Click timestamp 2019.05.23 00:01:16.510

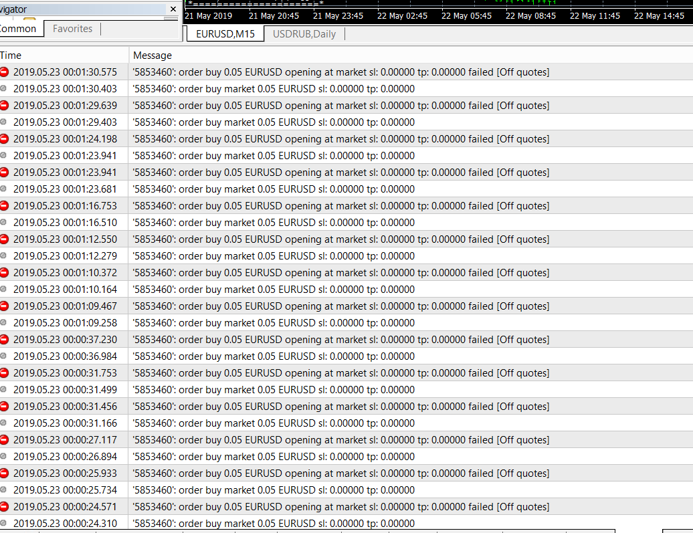click(x=66, y=222)
